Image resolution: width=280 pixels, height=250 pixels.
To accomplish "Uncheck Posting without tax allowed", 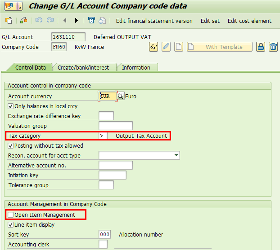I will [x=11, y=146].
